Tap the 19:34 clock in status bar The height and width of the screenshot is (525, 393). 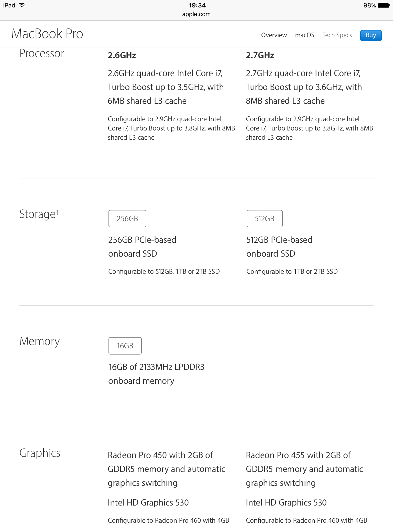coord(197,5)
